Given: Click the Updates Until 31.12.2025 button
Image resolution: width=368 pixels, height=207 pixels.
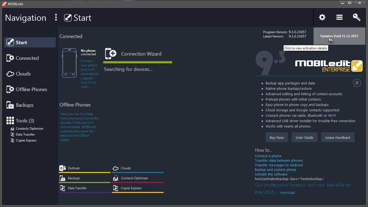Looking at the screenshot, I should [339, 36].
